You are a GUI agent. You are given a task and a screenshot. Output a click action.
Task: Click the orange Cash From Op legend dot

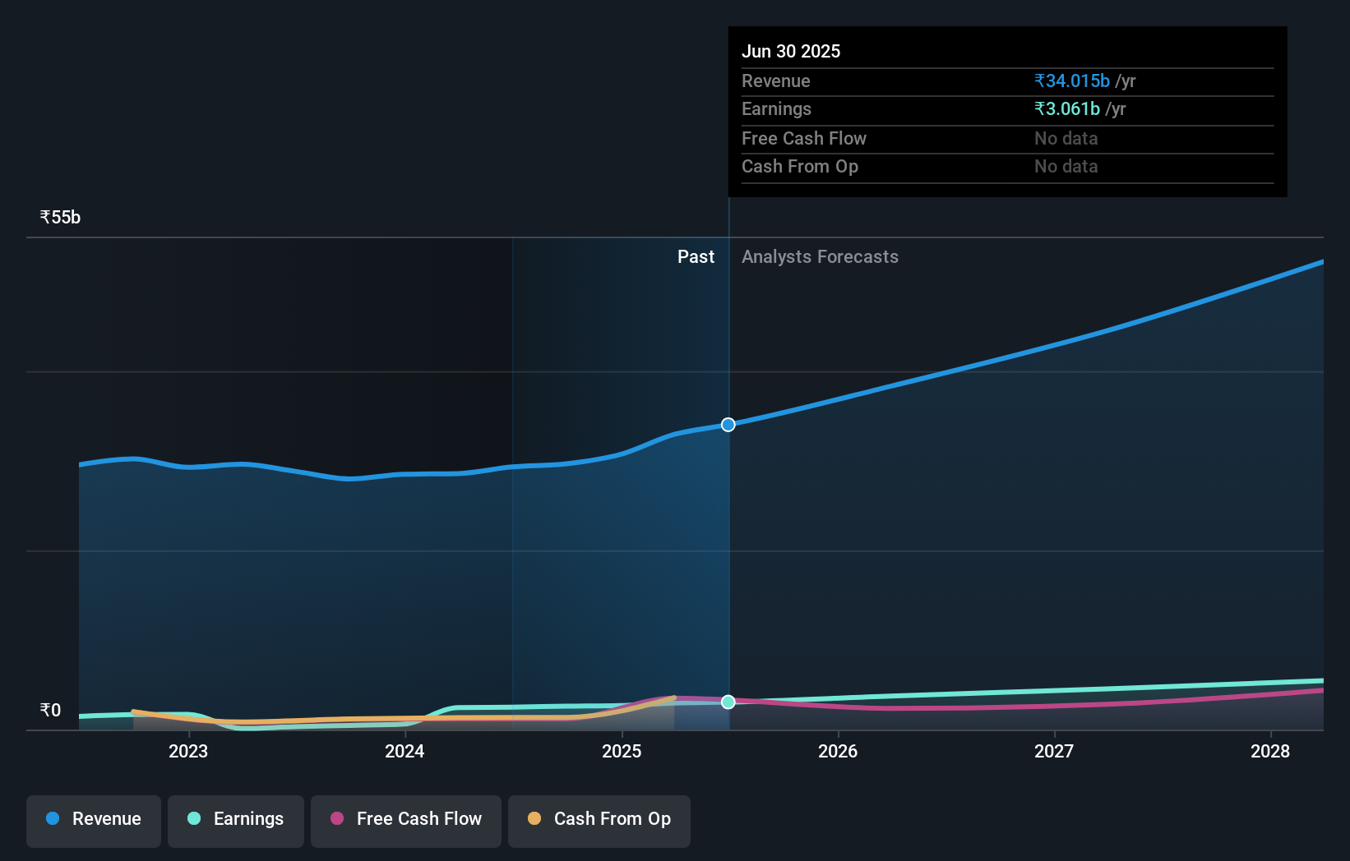(535, 819)
